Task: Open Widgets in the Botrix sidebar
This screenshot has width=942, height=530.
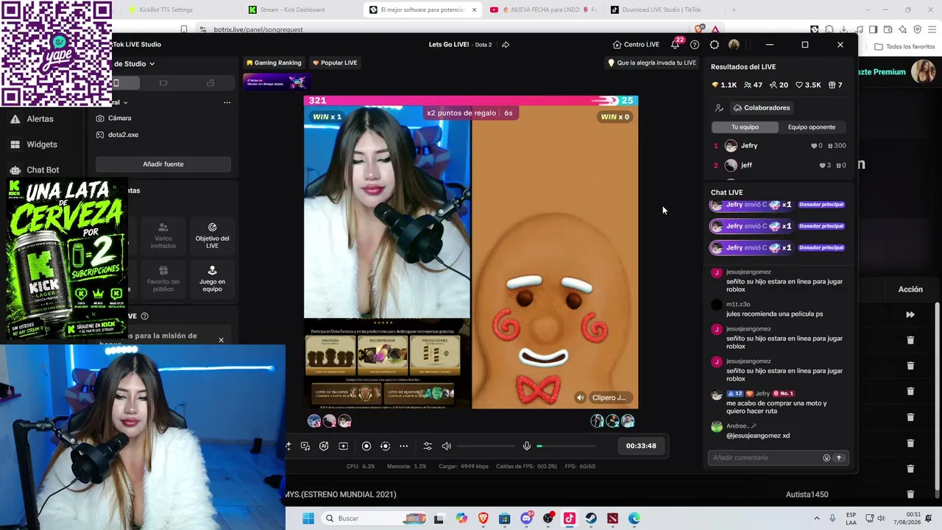Action: [41, 144]
